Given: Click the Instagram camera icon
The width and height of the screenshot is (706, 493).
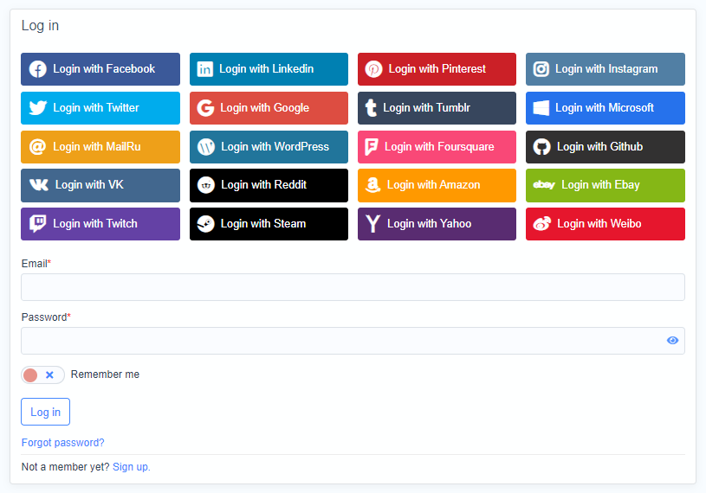Looking at the screenshot, I should coord(541,69).
